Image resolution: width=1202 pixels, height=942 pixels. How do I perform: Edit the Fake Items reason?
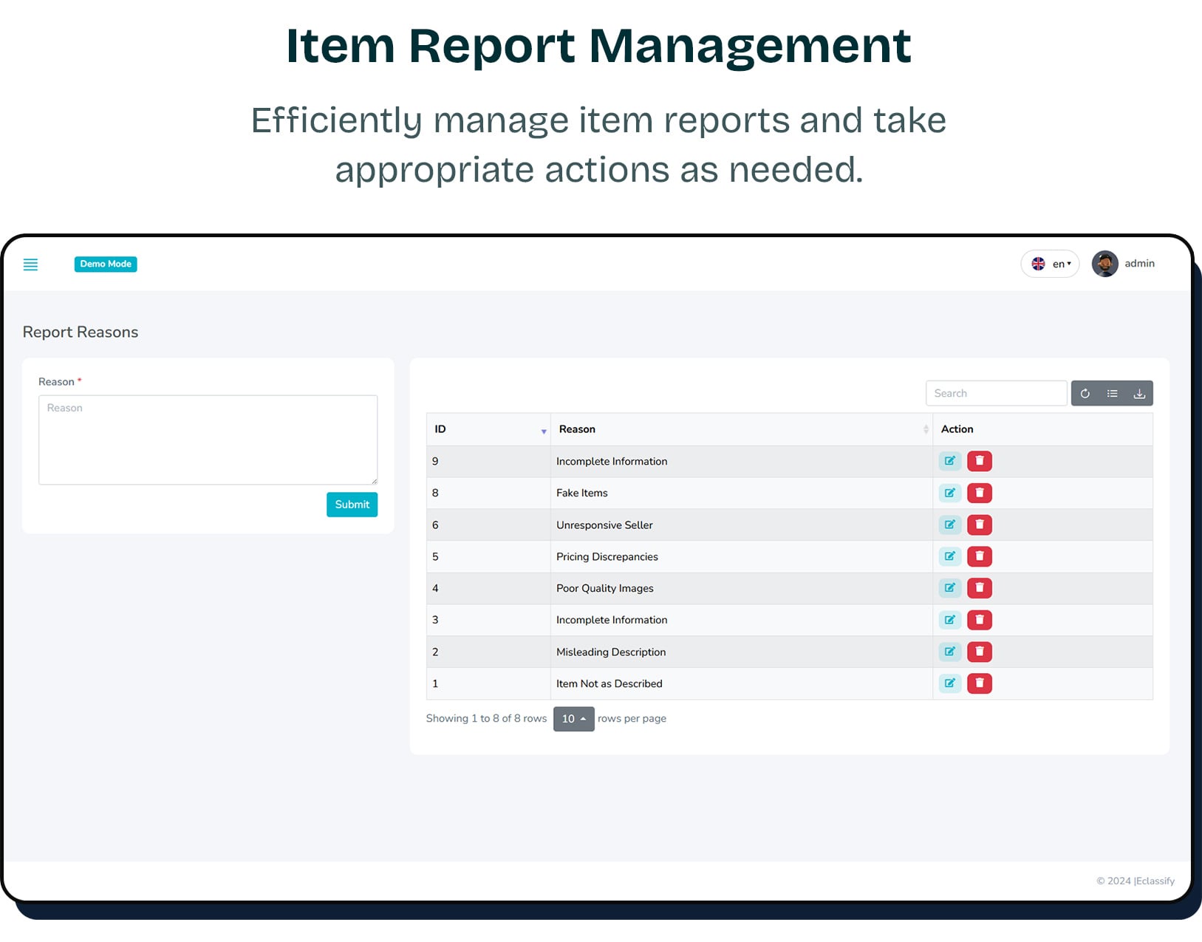click(949, 493)
